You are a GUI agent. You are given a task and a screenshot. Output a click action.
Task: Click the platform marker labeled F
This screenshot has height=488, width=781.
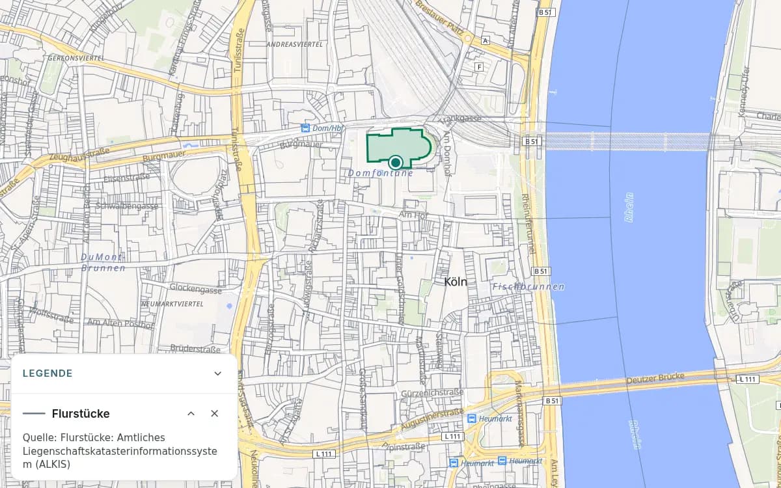tap(480, 67)
